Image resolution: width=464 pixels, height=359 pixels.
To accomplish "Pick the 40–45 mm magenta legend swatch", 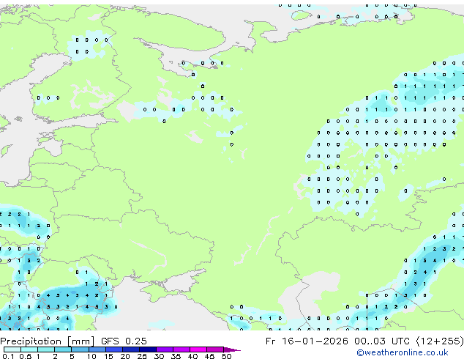I will pyautogui.click(x=198, y=349).
